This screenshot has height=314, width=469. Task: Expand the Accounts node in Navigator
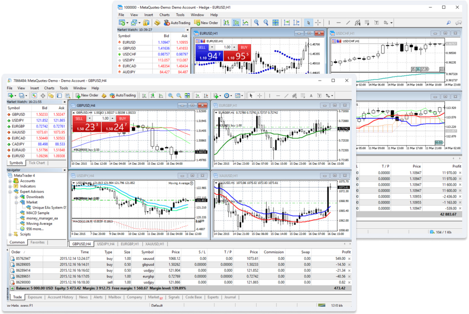[10, 181]
